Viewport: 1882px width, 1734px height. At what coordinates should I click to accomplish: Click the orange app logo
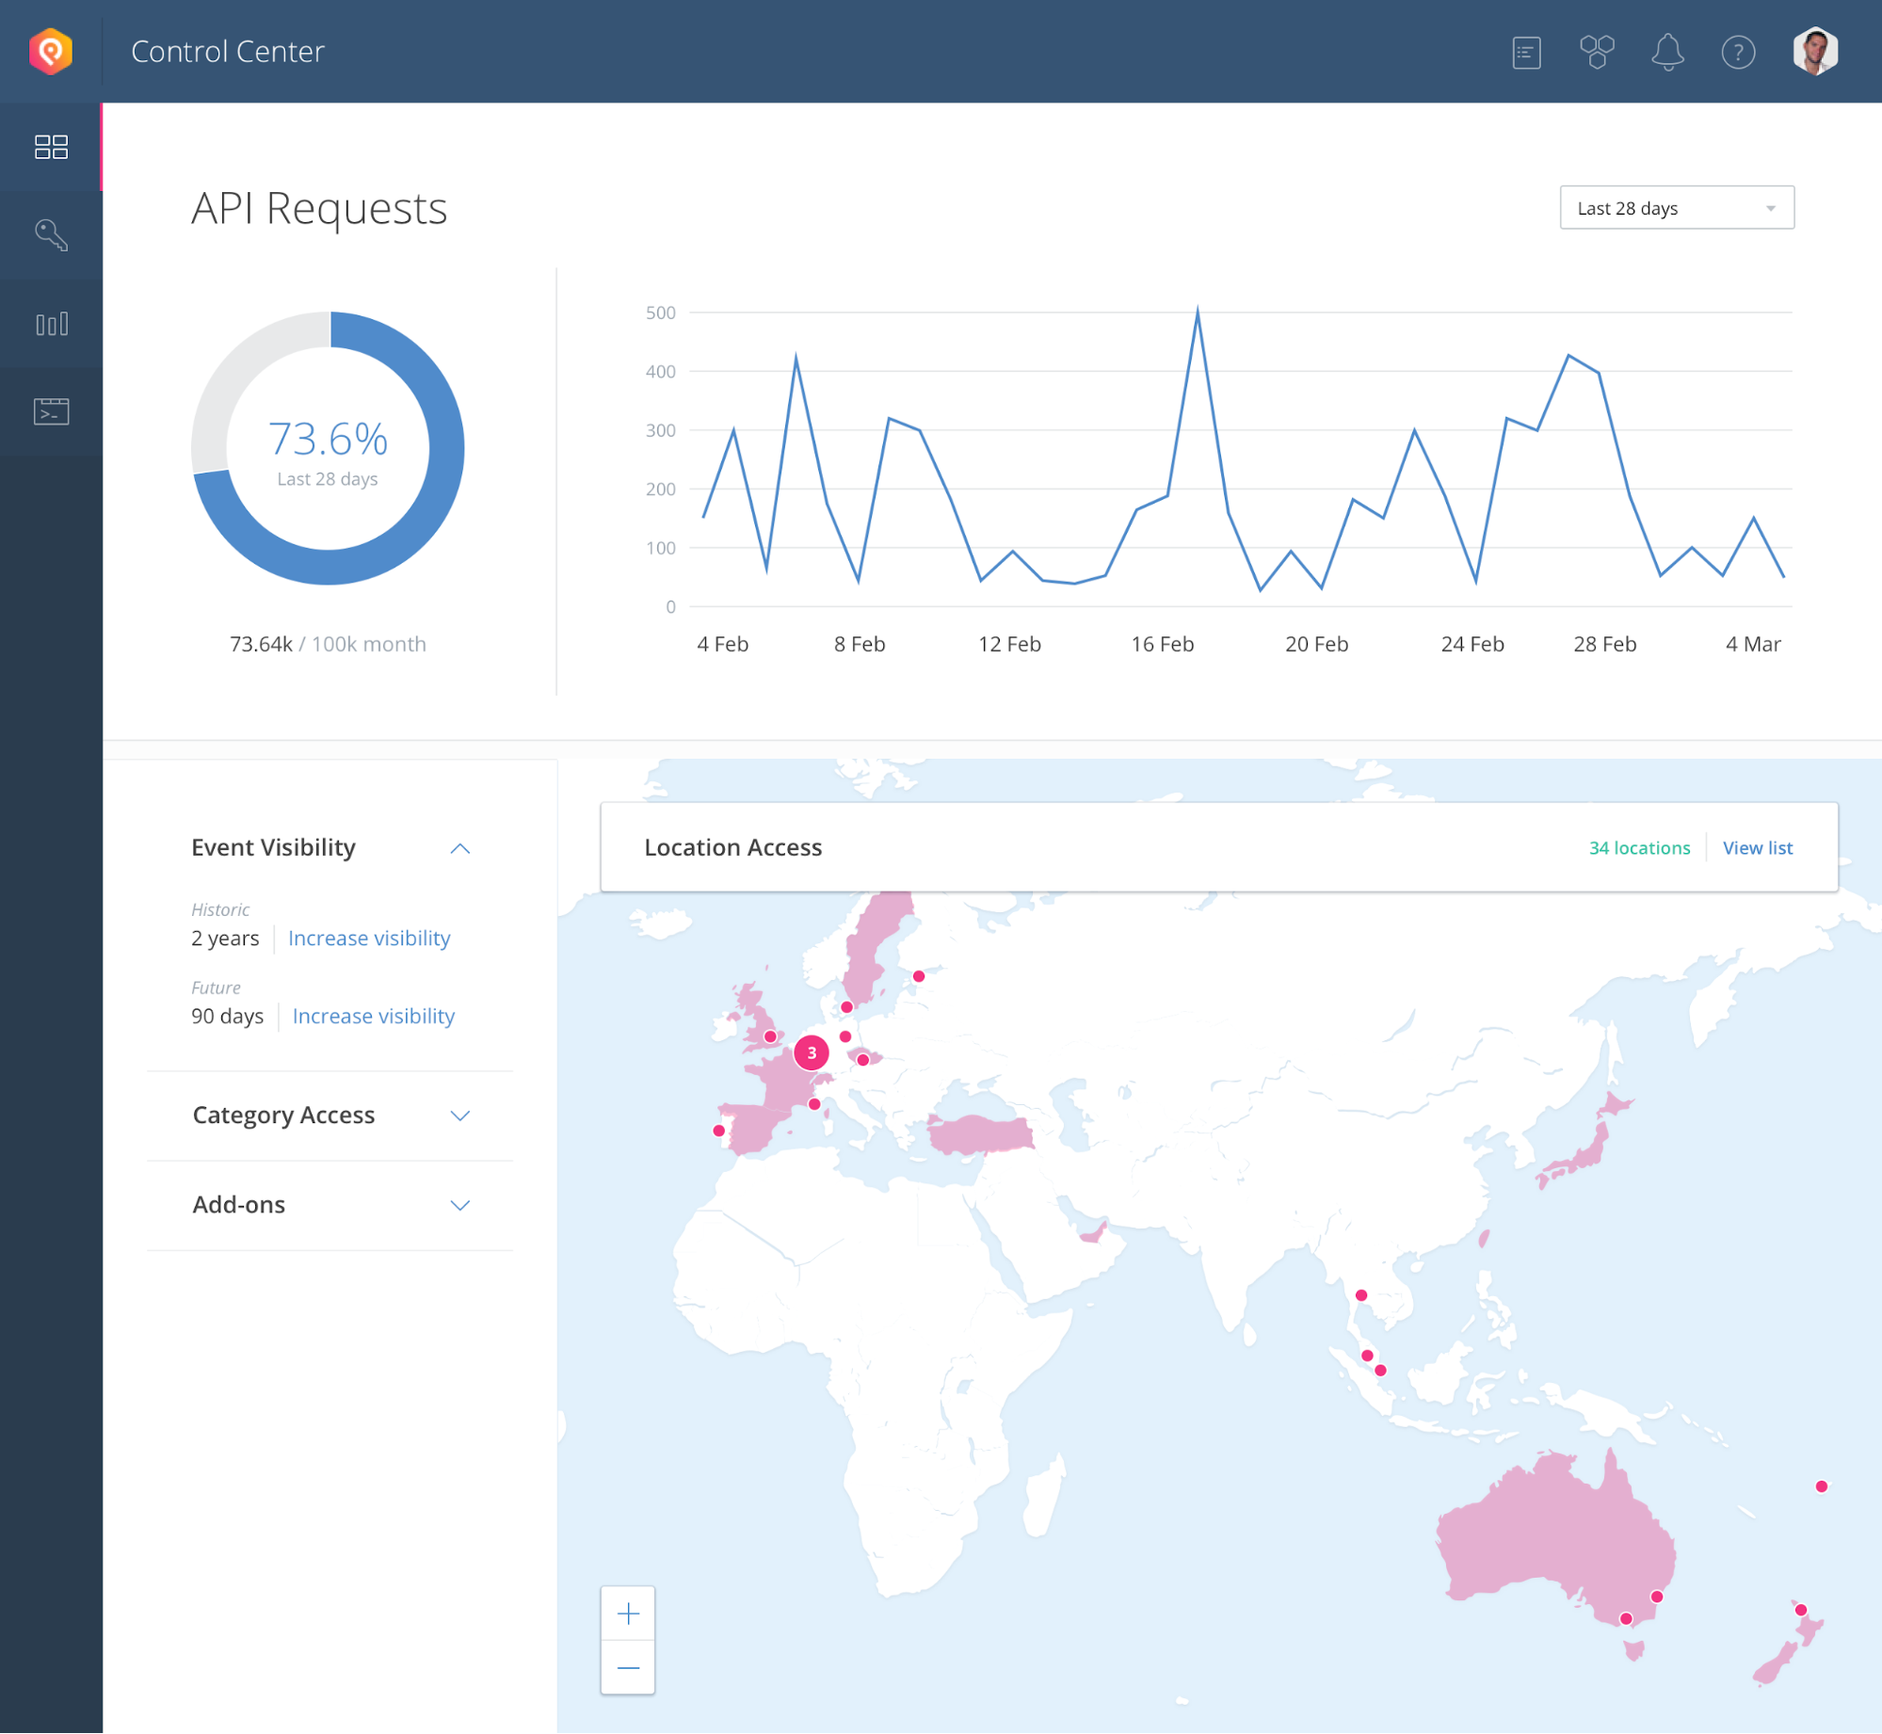[51, 51]
